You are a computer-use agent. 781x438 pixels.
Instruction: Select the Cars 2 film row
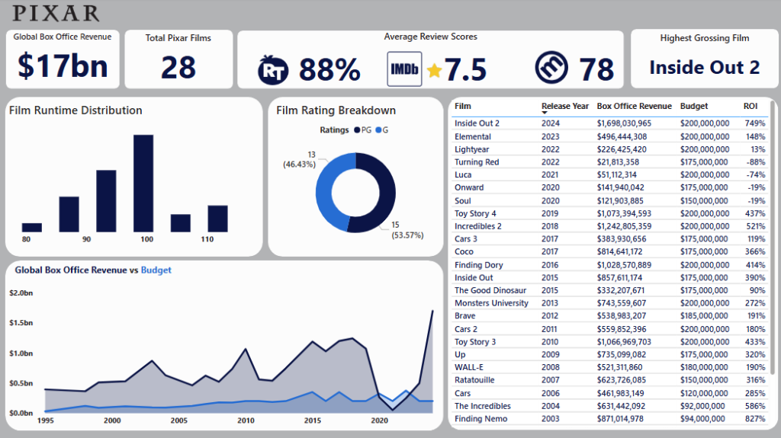pos(609,329)
